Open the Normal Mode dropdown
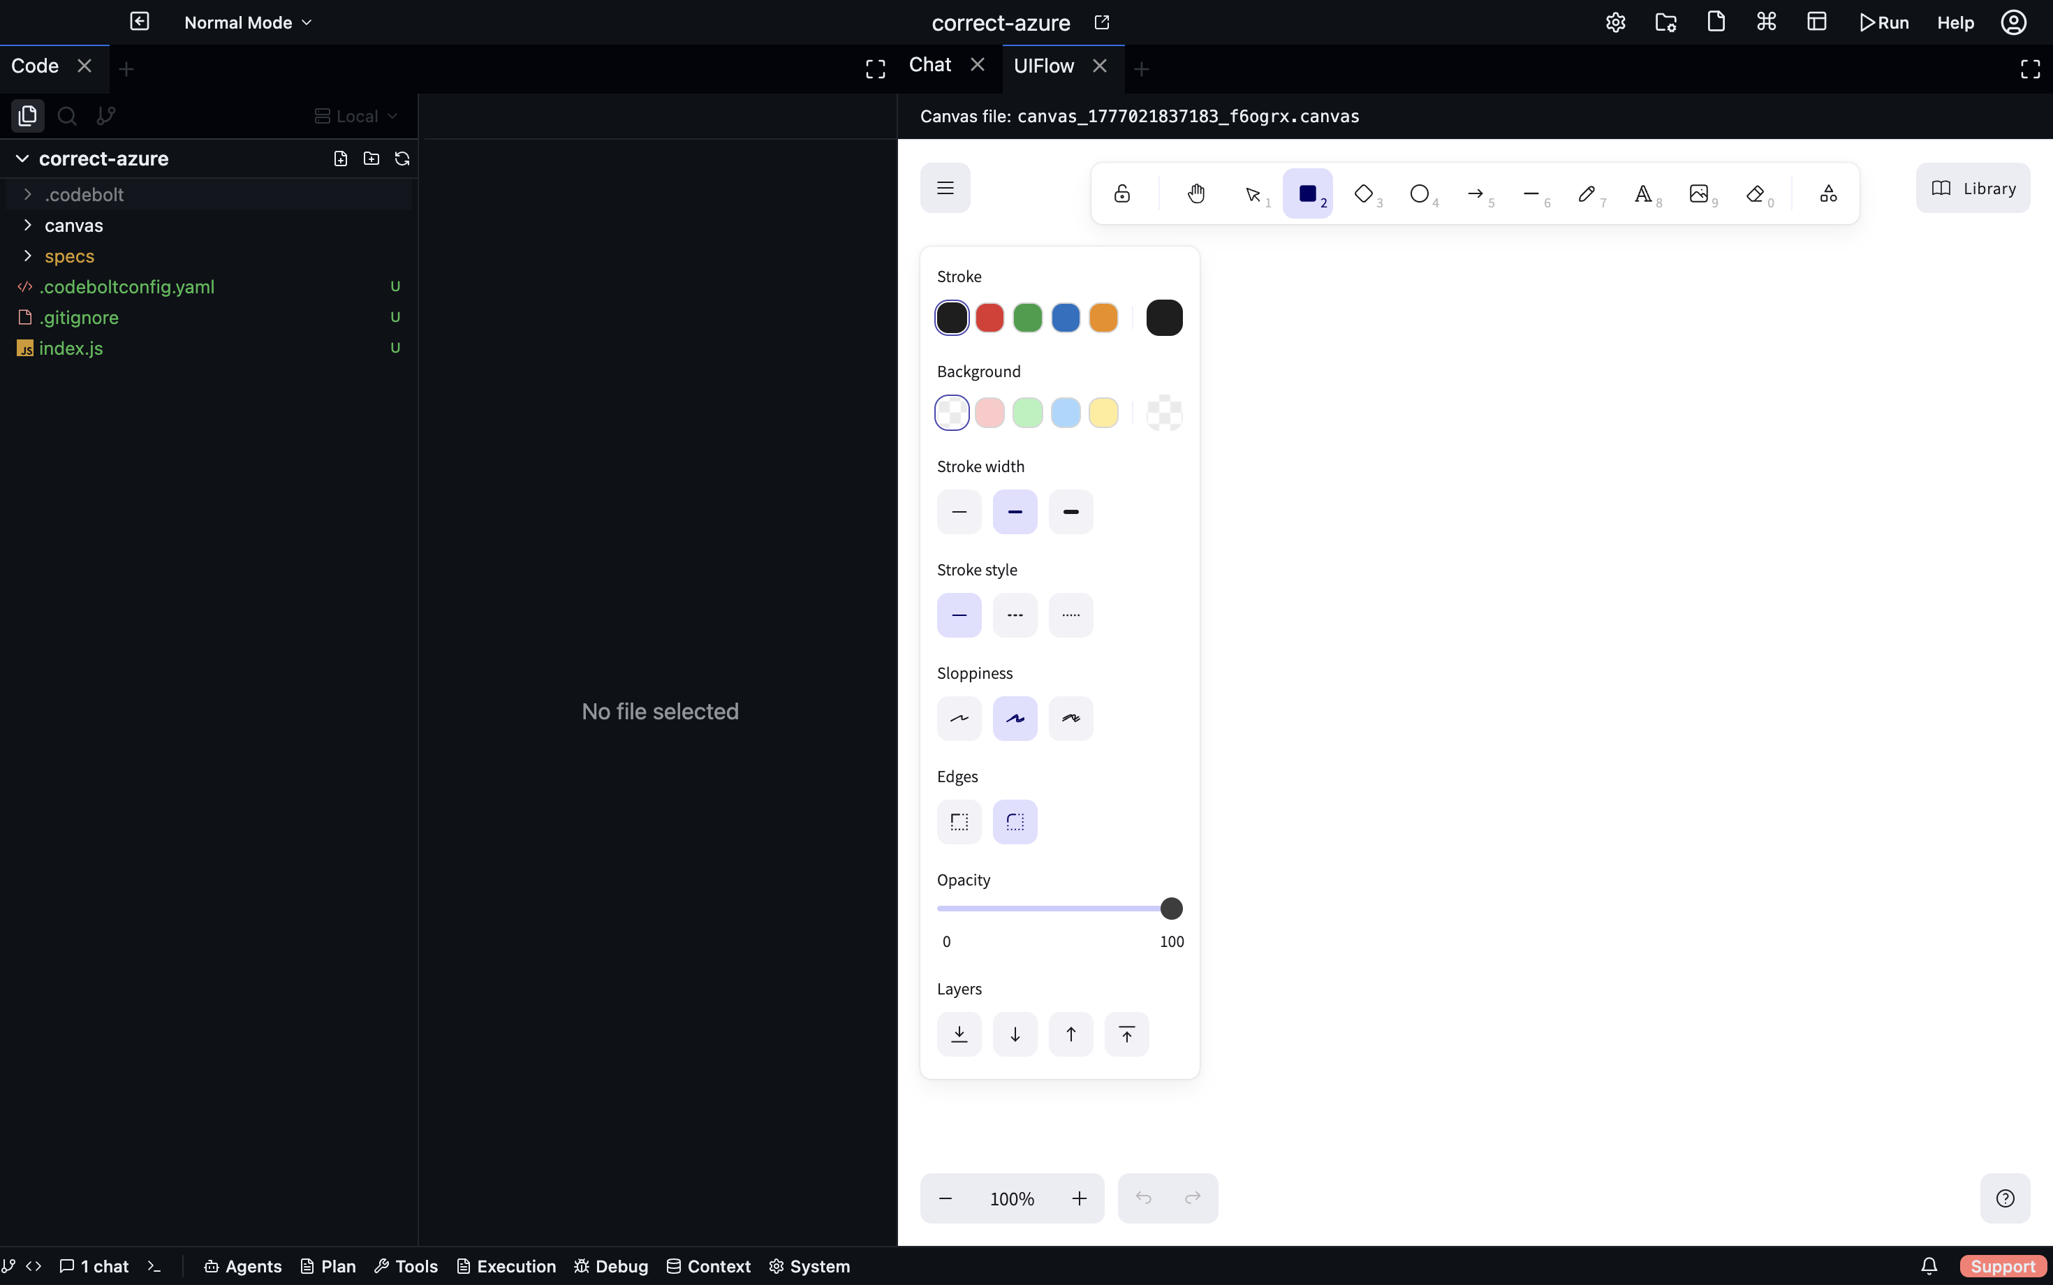 (248, 23)
